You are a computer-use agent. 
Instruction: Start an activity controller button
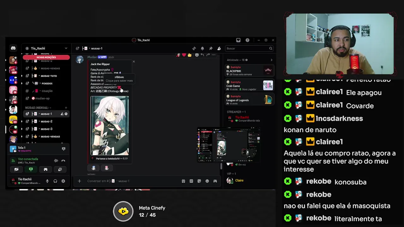point(45,169)
